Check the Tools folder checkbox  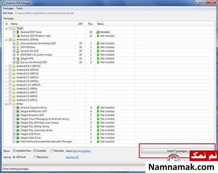tap(10, 28)
